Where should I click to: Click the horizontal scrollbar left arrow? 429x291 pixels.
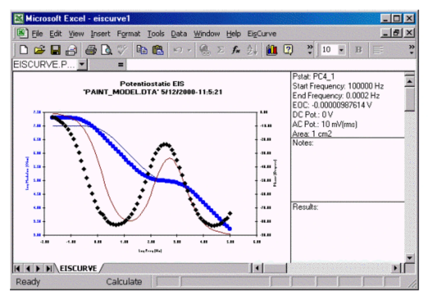[x=257, y=268]
